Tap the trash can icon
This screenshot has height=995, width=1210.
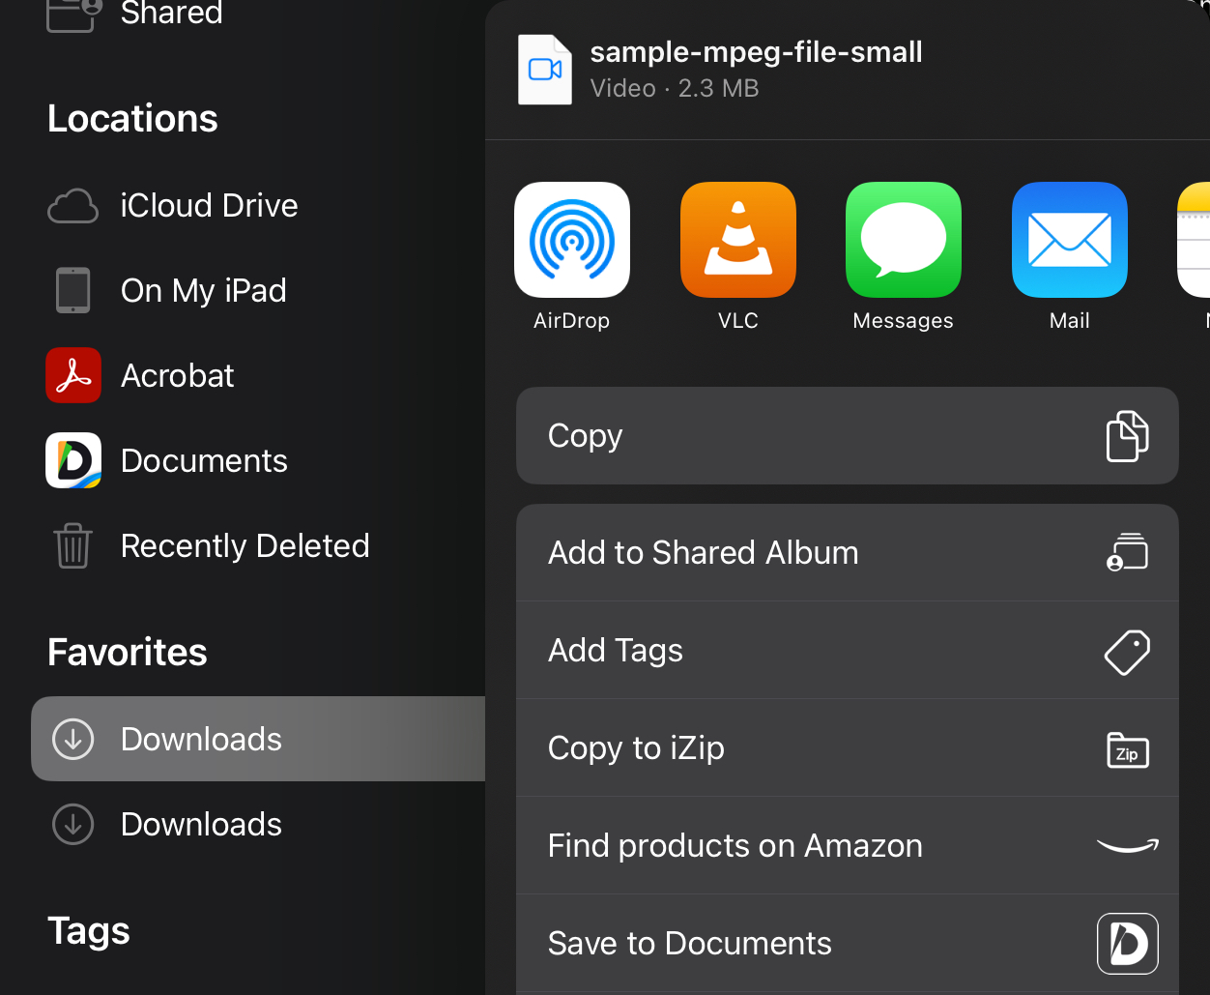(x=72, y=545)
